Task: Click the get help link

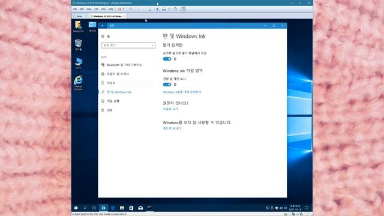Action: point(170,109)
